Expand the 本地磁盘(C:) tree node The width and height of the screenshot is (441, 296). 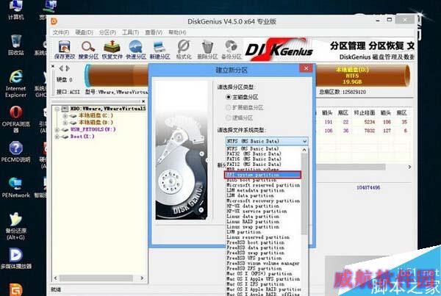click(65, 115)
